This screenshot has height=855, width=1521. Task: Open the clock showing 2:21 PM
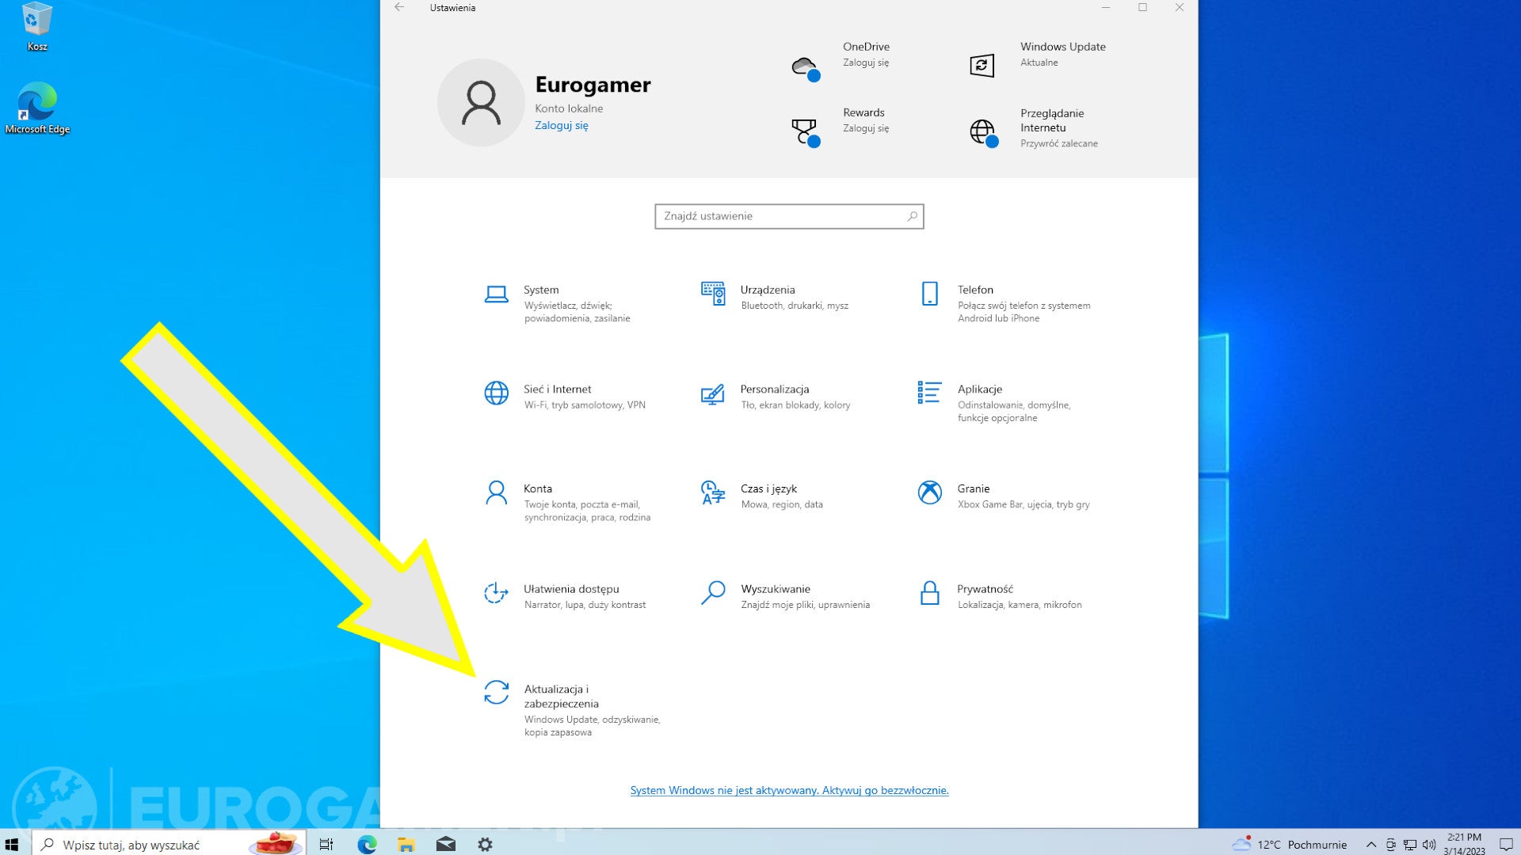pyautogui.click(x=1464, y=844)
